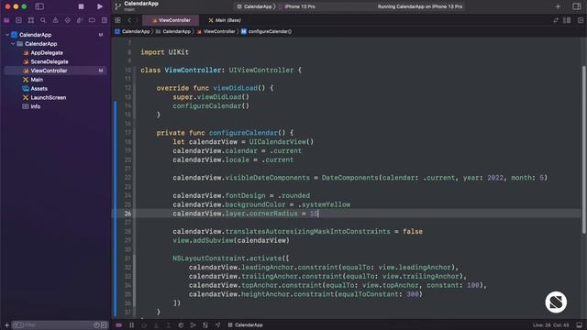Collapse the CalendarApp project root

tap(7, 35)
